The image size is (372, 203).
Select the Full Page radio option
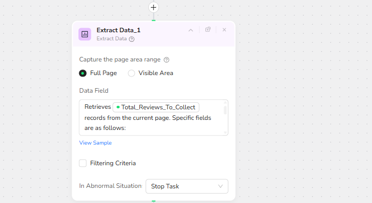pyautogui.click(x=83, y=73)
